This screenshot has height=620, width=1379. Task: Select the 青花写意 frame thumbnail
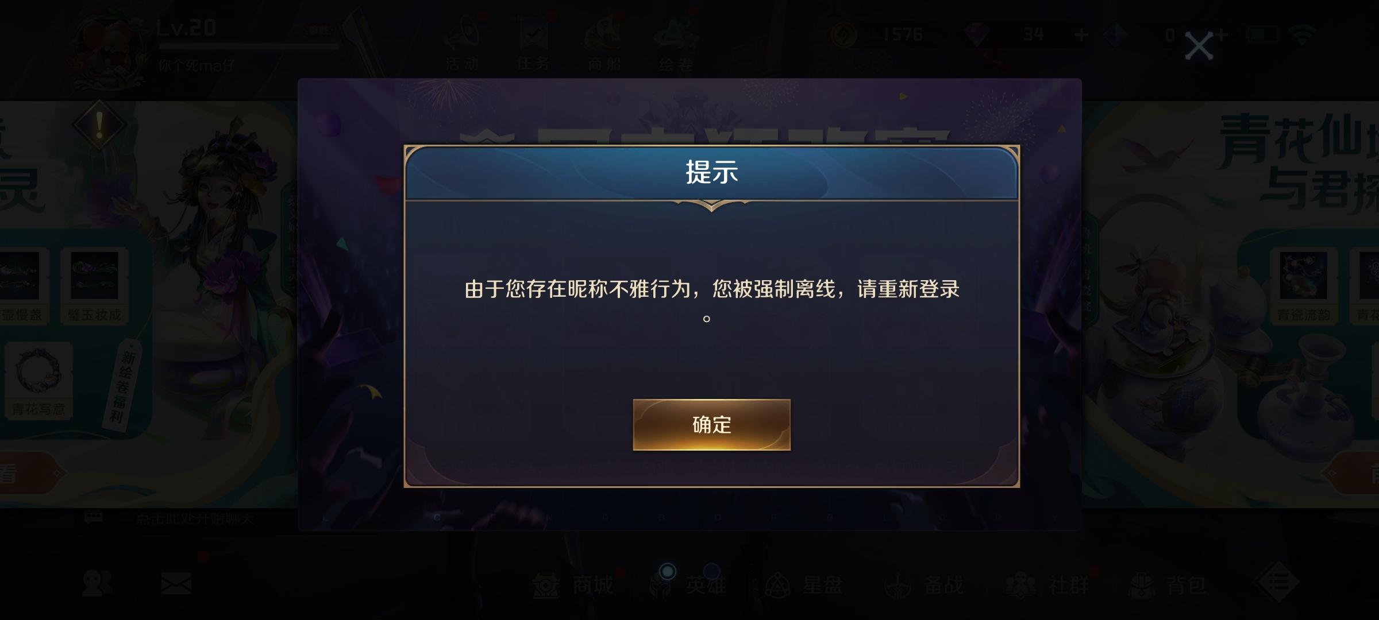pyautogui.click(x=38, y=380)
